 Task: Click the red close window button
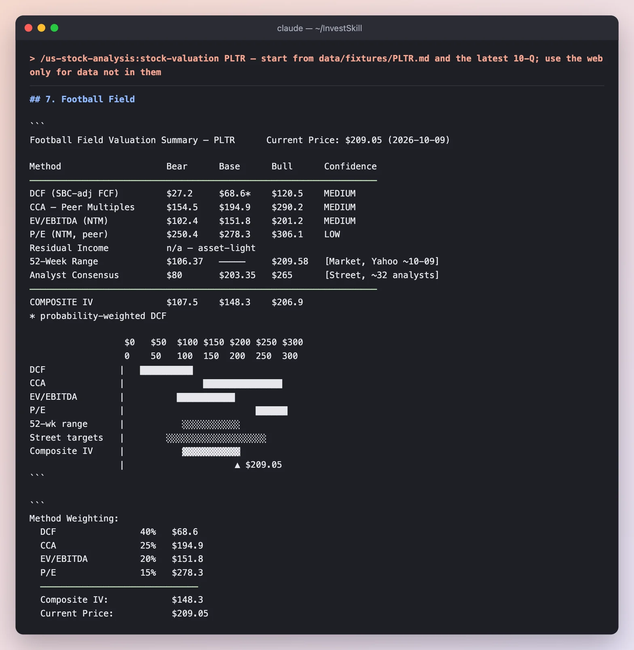click(28, 28)
